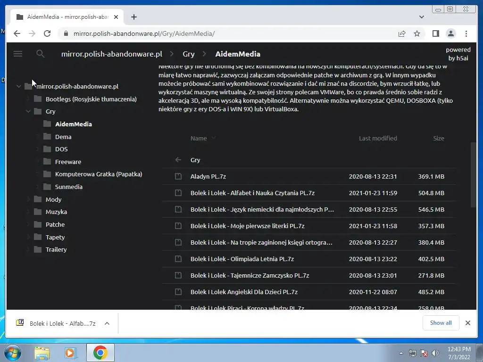Sort by Name column

click(x=199, y=138)
